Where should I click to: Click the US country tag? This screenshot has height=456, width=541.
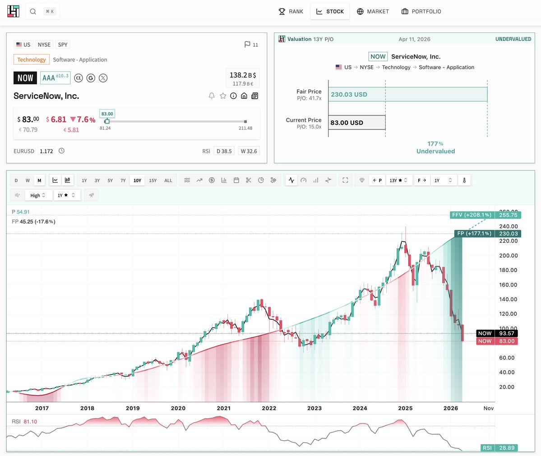pos(23,45)
